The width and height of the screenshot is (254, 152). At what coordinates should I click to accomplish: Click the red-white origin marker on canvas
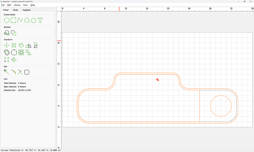pyautogui.click(x=158, y=80)
